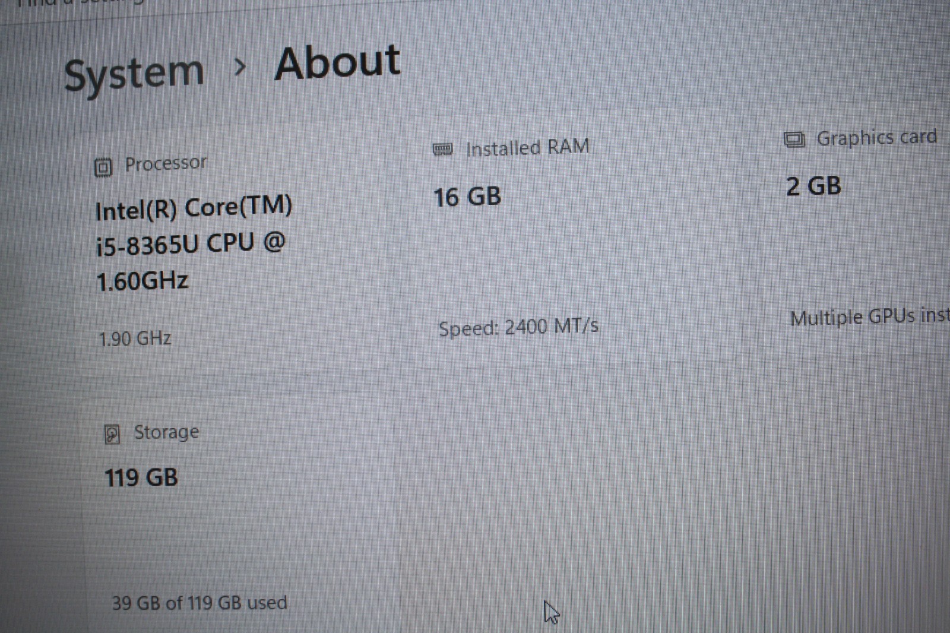Select the About page heading
The image size is (950, 633).
pos(337,62)
